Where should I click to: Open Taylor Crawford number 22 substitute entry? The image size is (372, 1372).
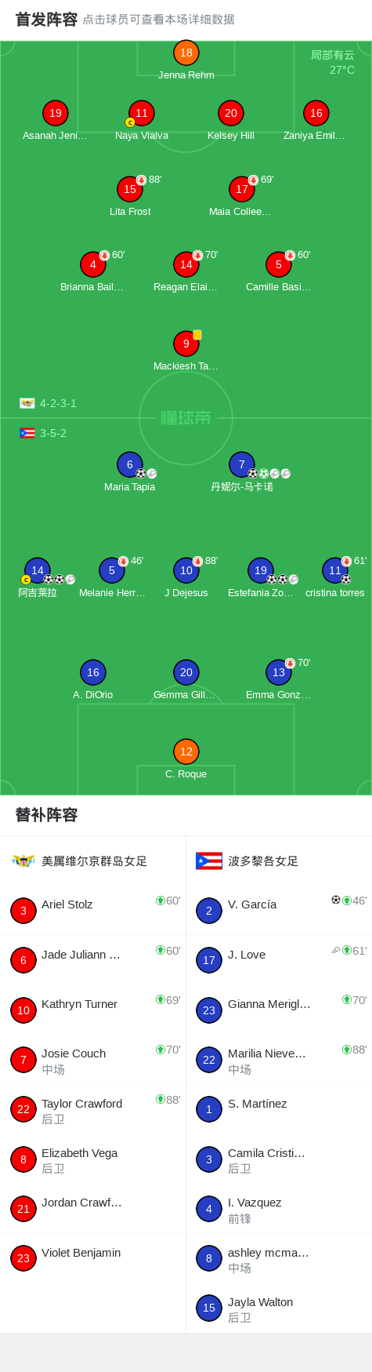click(x=92, y=1109)
